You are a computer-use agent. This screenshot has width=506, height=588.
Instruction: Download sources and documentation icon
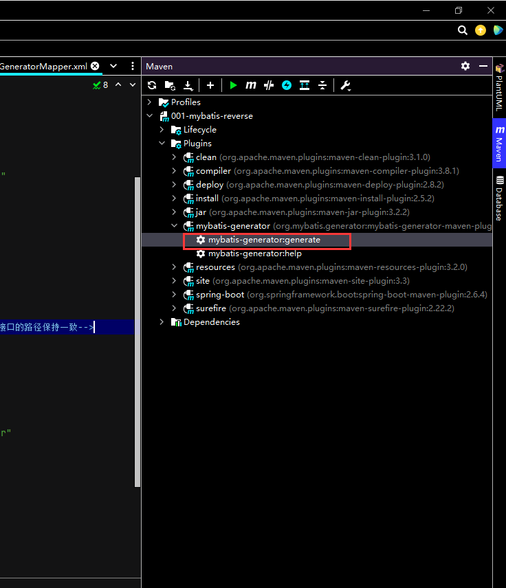(188, 85)
